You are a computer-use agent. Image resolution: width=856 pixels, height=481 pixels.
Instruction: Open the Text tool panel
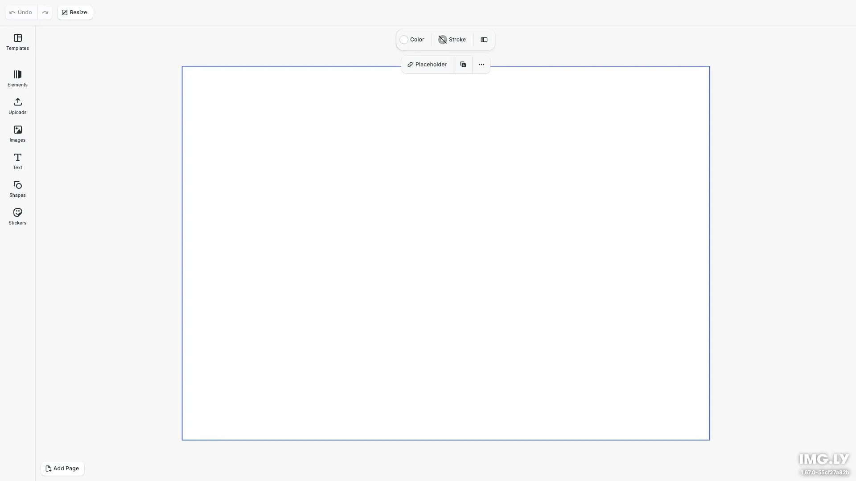tap(17, 161)
